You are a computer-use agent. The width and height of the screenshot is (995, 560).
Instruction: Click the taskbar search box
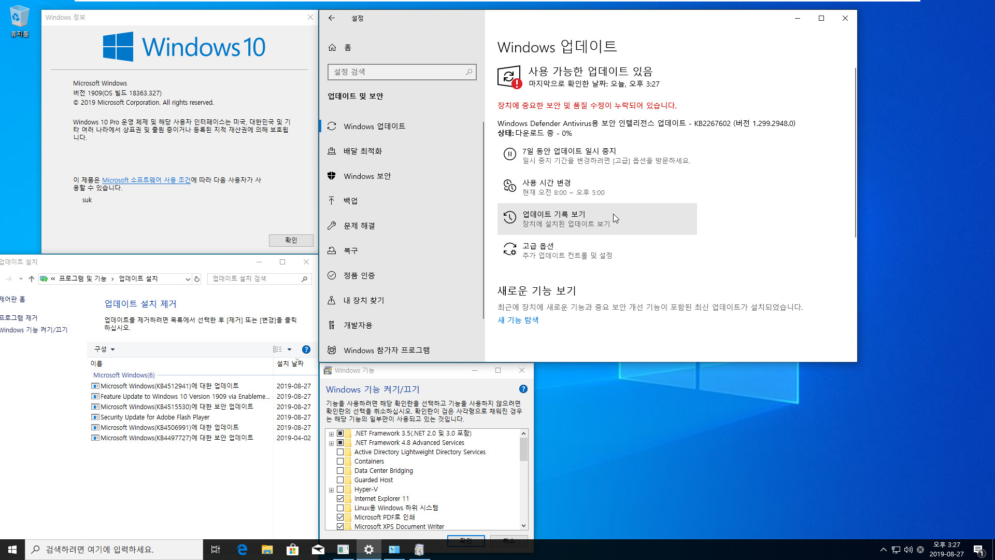(x=114, y=550)
